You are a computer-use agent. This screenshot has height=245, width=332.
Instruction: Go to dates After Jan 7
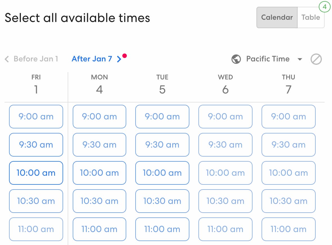pyautogui.click(x=92, y=59)
